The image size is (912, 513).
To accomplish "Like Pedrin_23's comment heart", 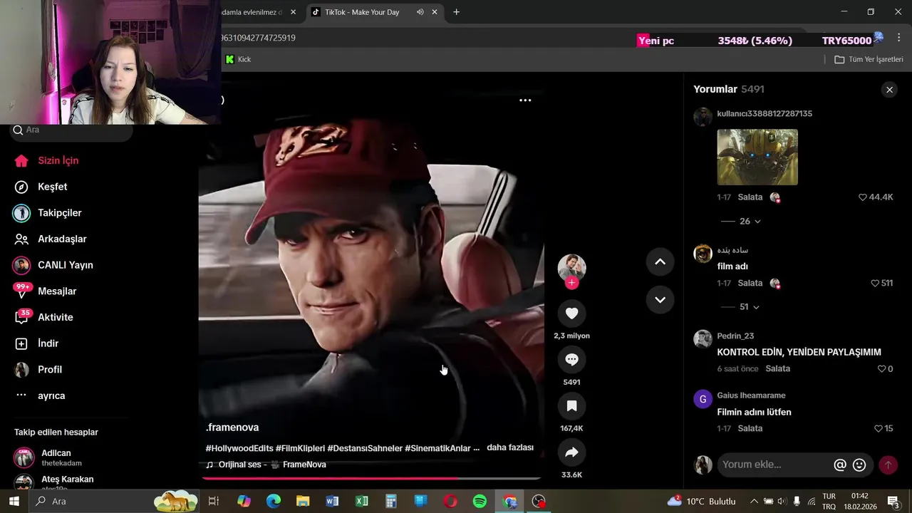I will point(881,369).
